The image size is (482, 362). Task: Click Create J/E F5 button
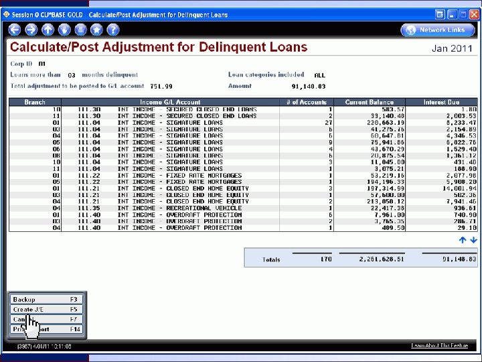tap(46, 309)
